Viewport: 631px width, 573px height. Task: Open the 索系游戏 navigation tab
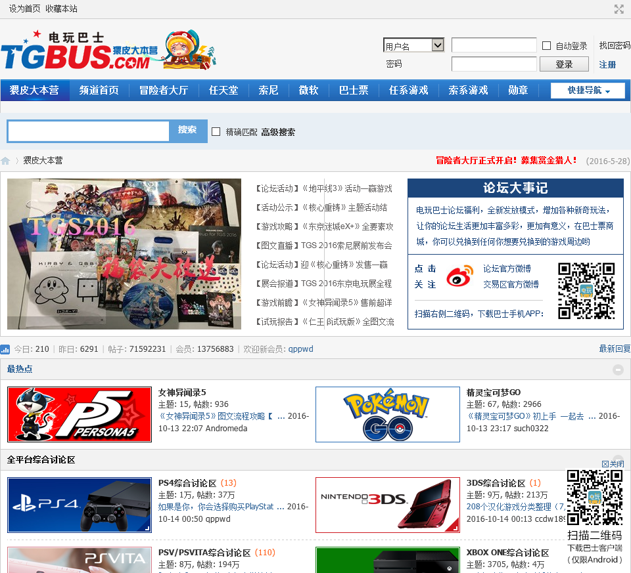click(468, 91)
